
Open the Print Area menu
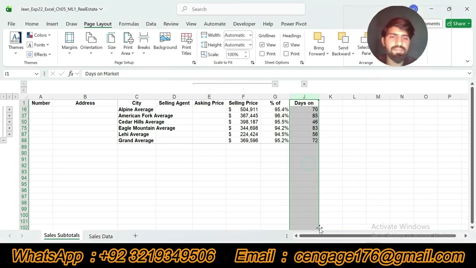(x=128, y=44)
